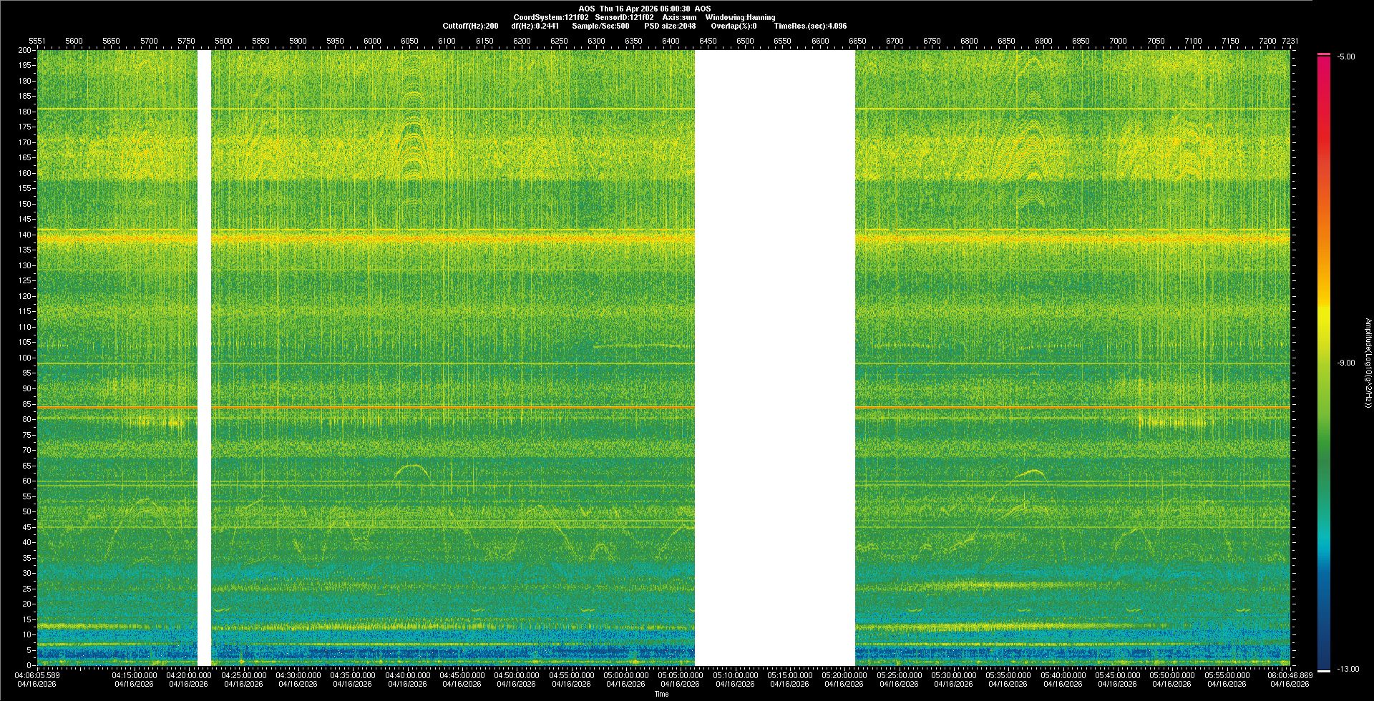This screenshot has height=701, width=1374.
Task: Click the 06:00:46.869 end time label
Action: 1290,675
